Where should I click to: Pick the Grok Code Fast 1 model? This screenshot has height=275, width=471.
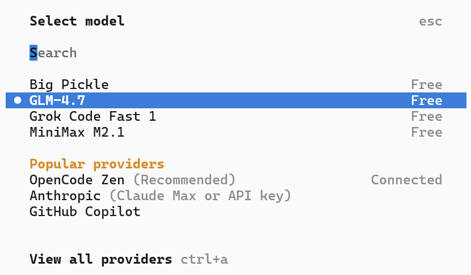(92, 116)
